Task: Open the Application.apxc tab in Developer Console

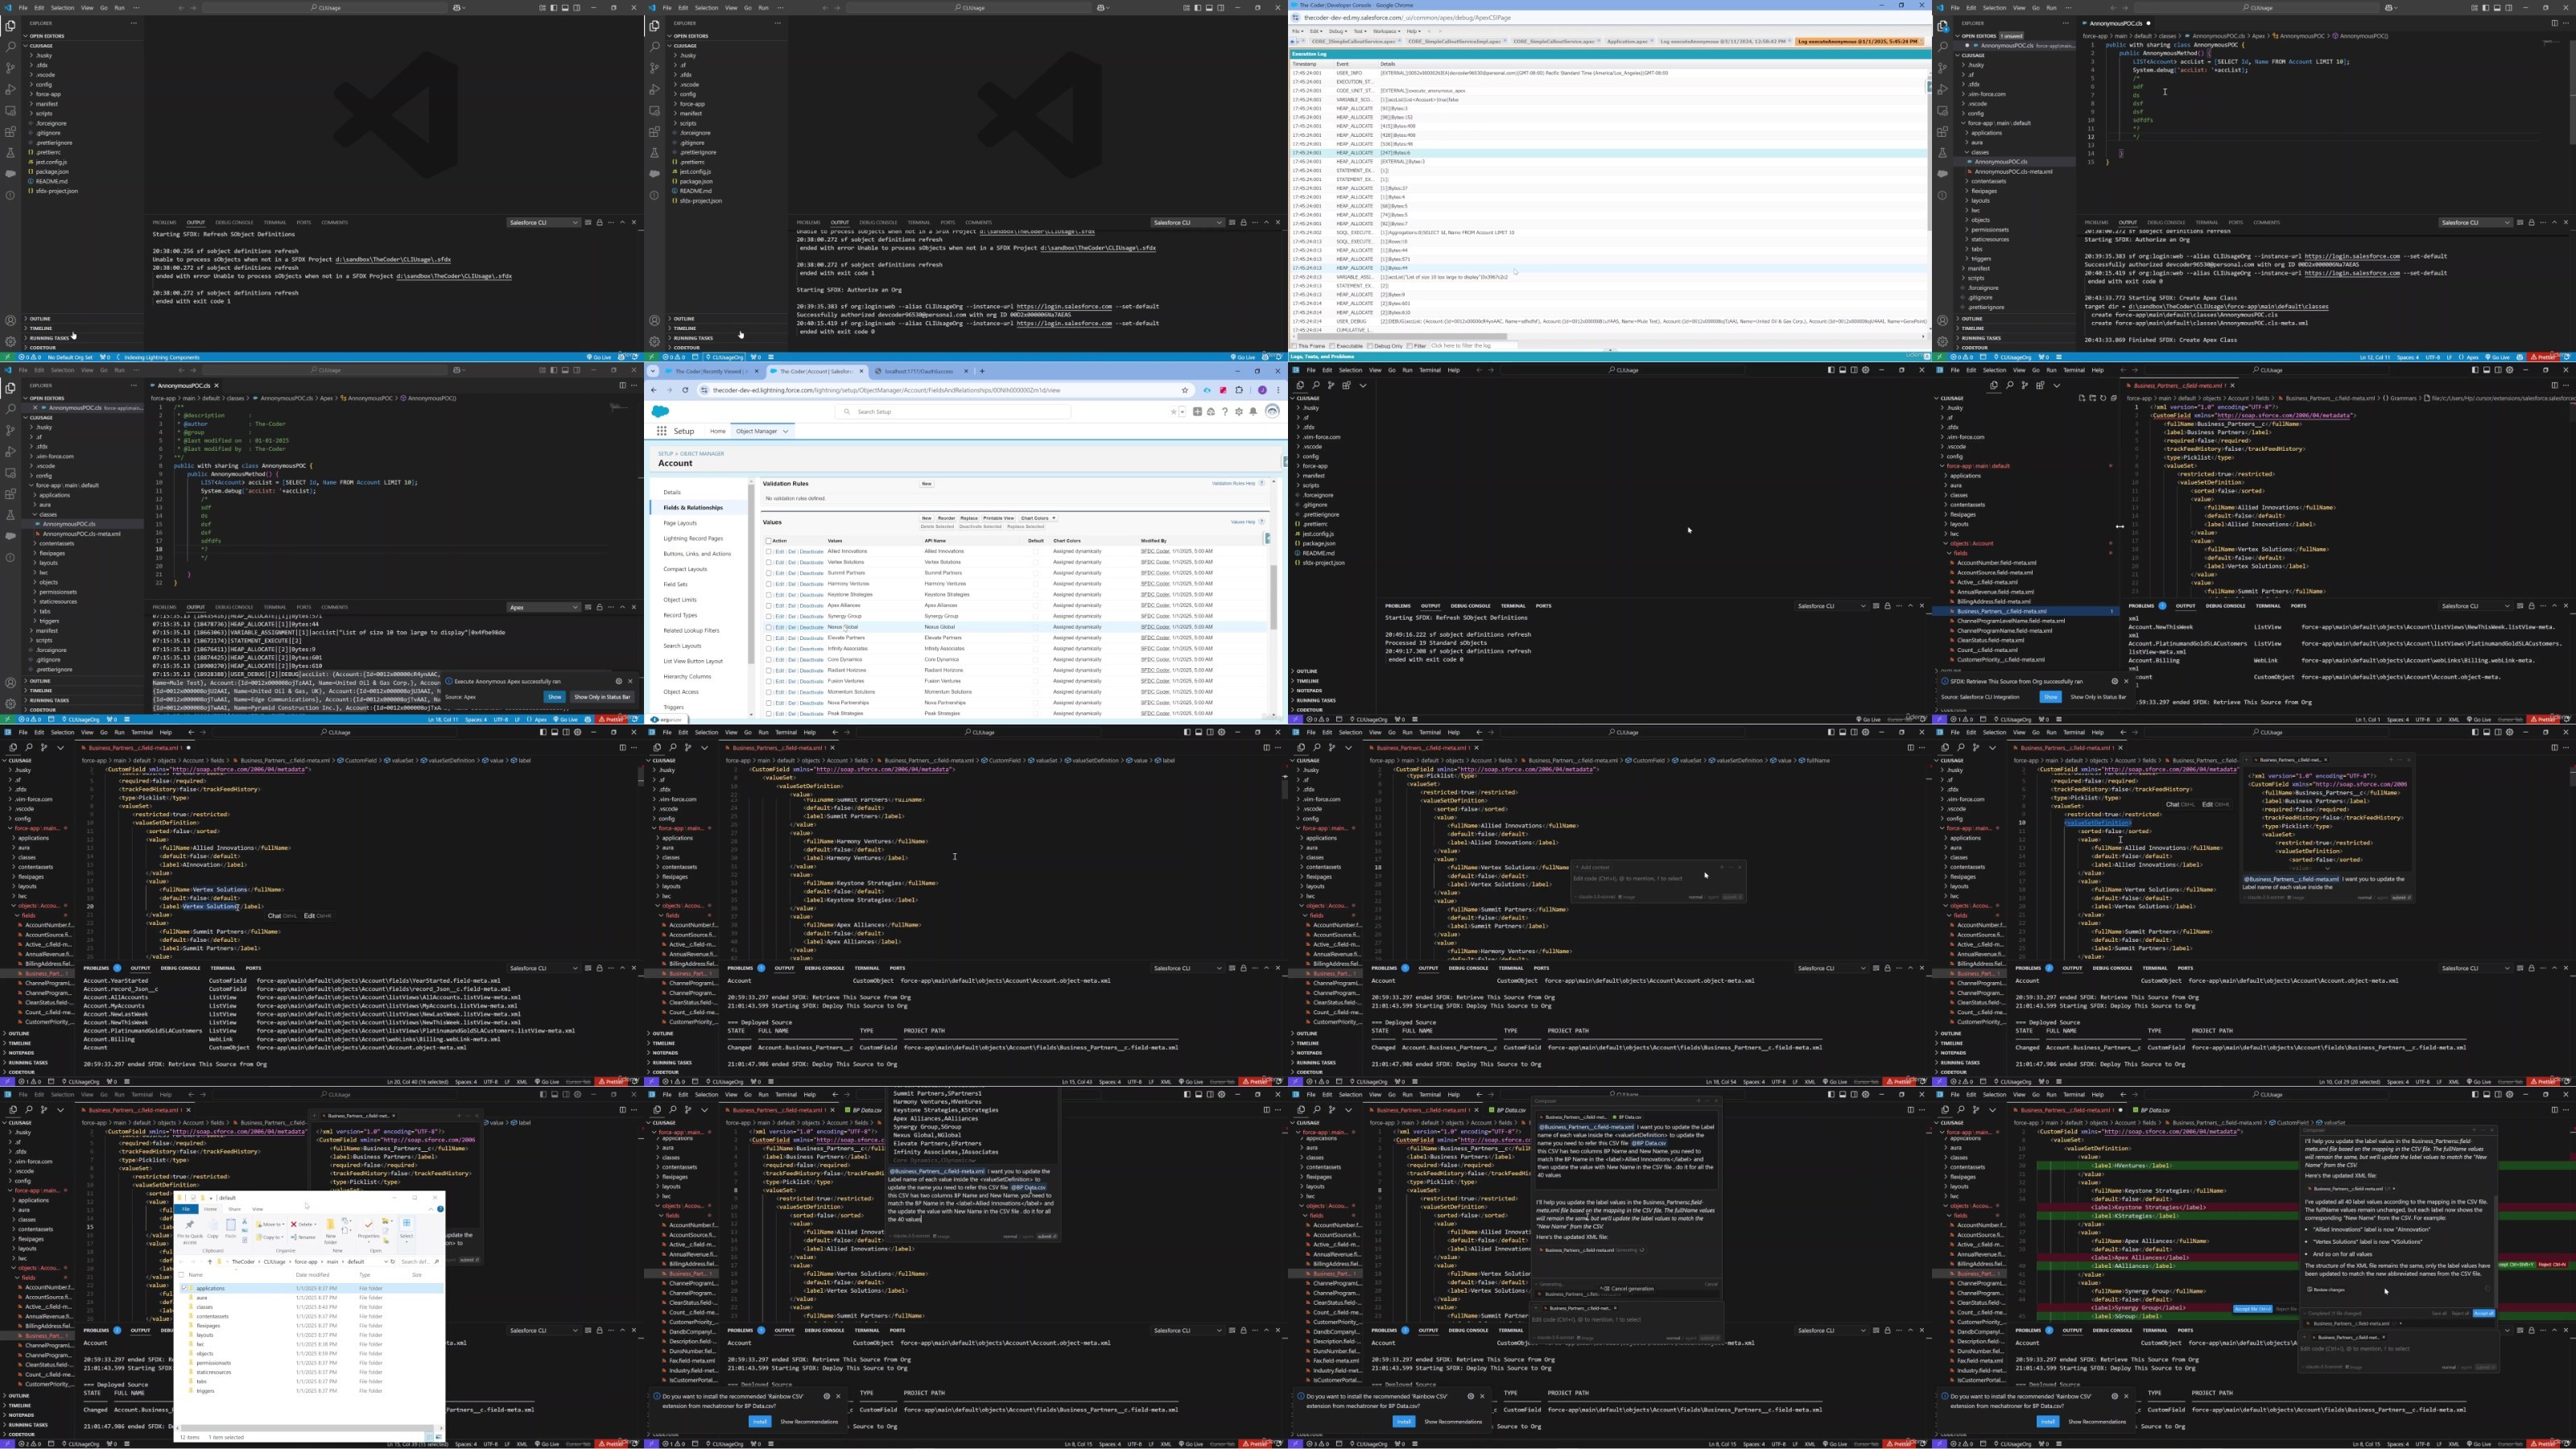Action: (x=1628, y=42)
